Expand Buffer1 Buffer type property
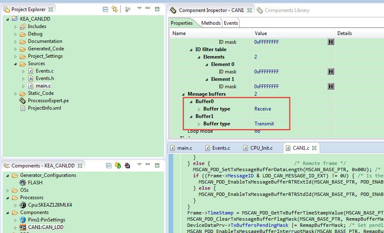384x233 pixels. point(199,124)
